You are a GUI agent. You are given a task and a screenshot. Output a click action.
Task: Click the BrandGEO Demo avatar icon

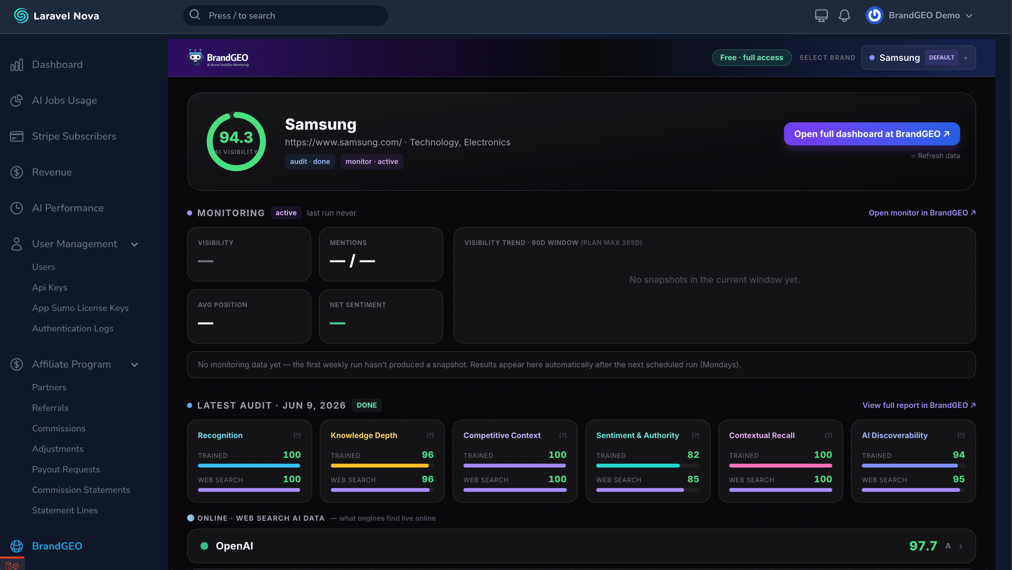point(874,15)
